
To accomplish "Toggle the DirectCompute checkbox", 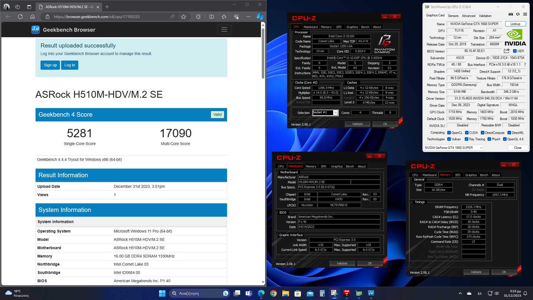I will click(482, 133).
